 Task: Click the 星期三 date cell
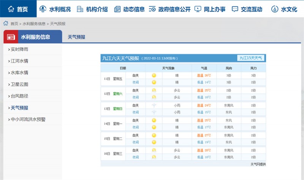(x=118, y=154)
